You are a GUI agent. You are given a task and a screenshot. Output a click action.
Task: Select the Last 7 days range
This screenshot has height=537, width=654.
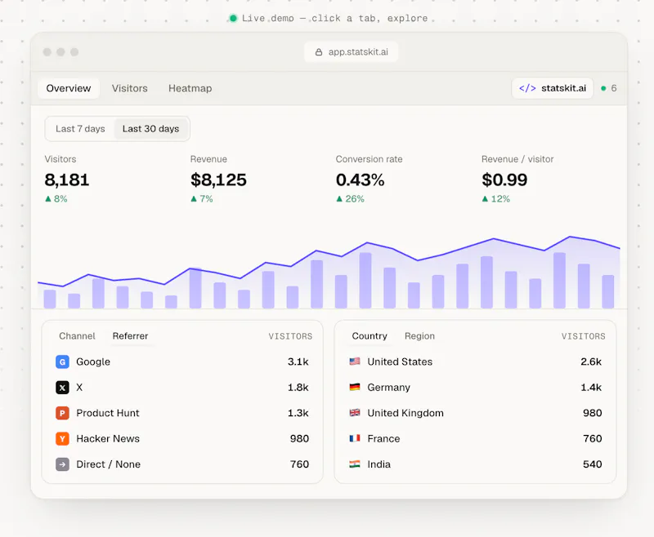(80, 129)
